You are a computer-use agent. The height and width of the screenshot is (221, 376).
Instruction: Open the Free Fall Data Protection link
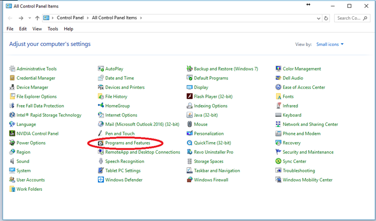click(40, 106)
